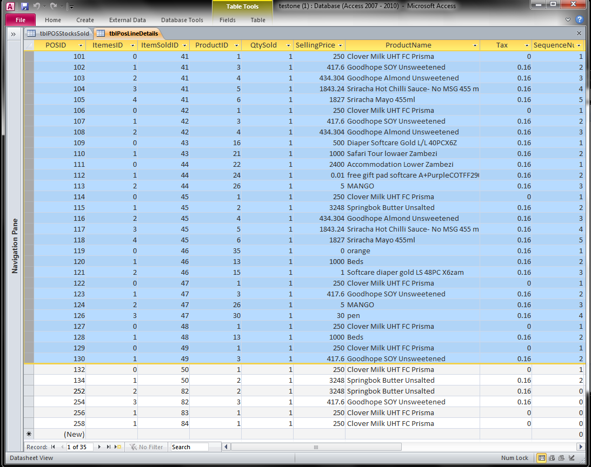Expand the Navigation Pane with double chevron
Screen dimensions: 591x467
13,34
